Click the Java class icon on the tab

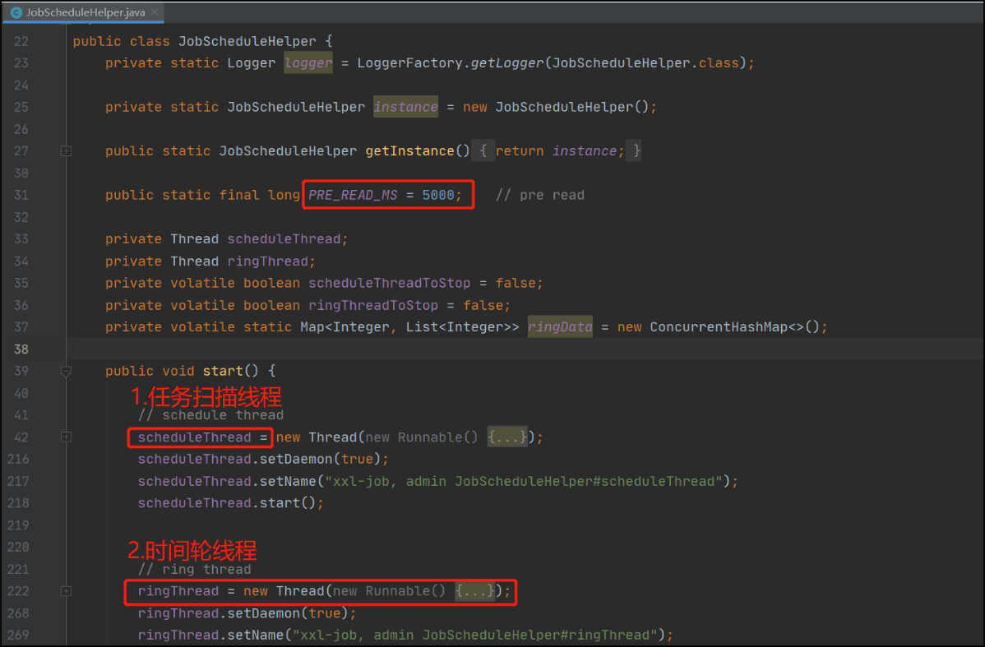pos(16,12)
